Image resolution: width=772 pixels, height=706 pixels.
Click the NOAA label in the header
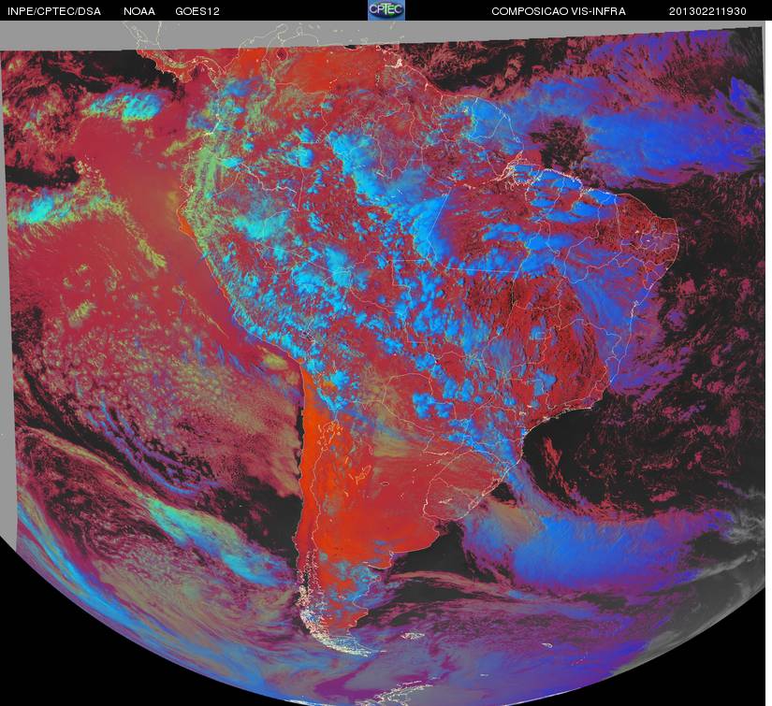click(139, 11)
